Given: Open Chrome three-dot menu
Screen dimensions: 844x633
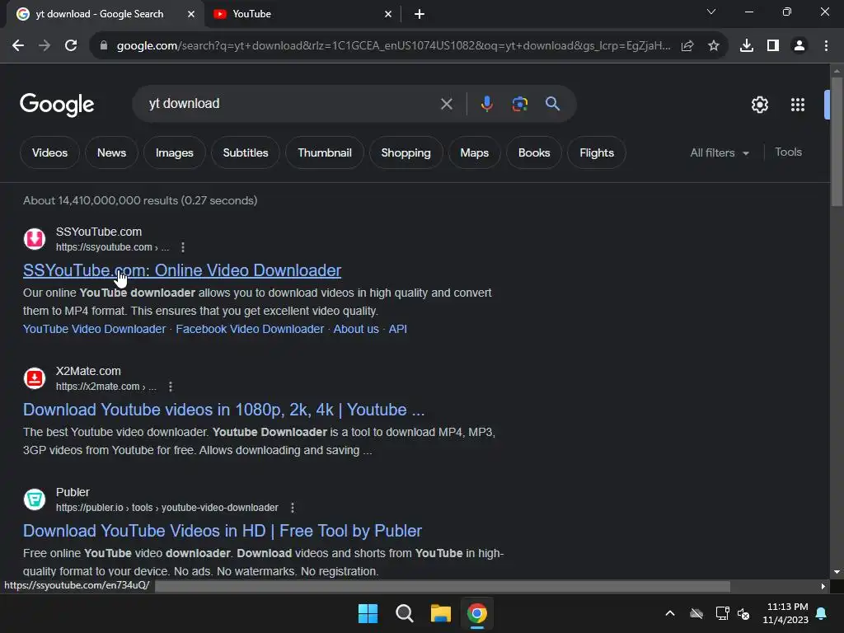Looking at the screenshot, I should pyautogui.click(x=826, y=46).
